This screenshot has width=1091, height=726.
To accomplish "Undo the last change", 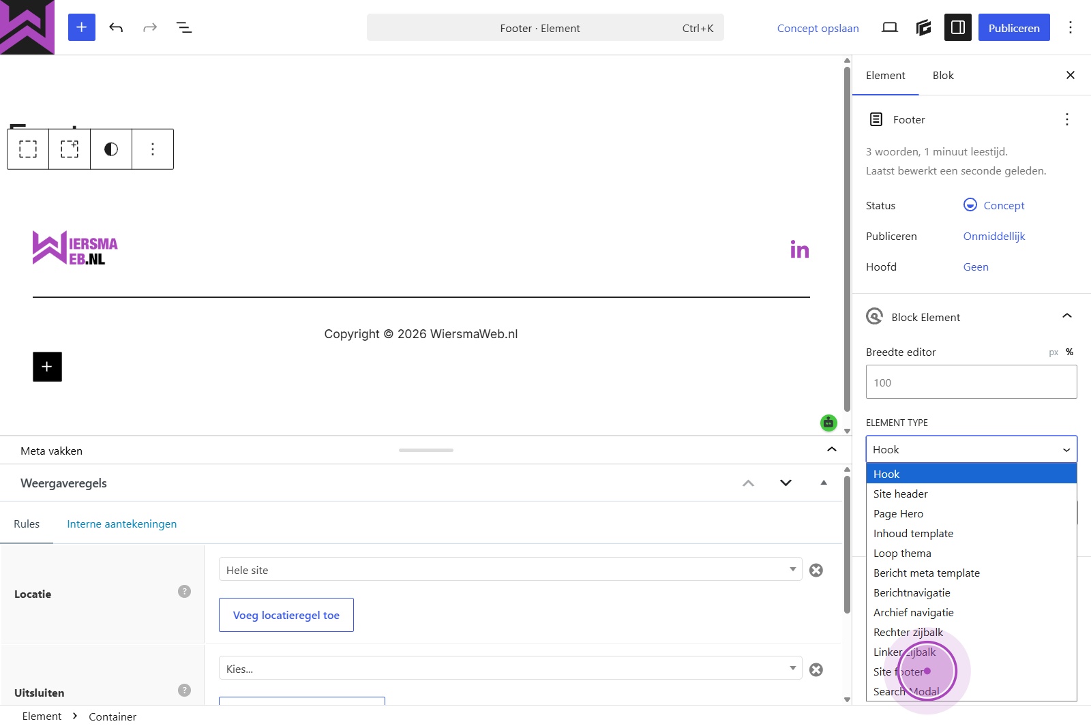I will pos(116,27).
